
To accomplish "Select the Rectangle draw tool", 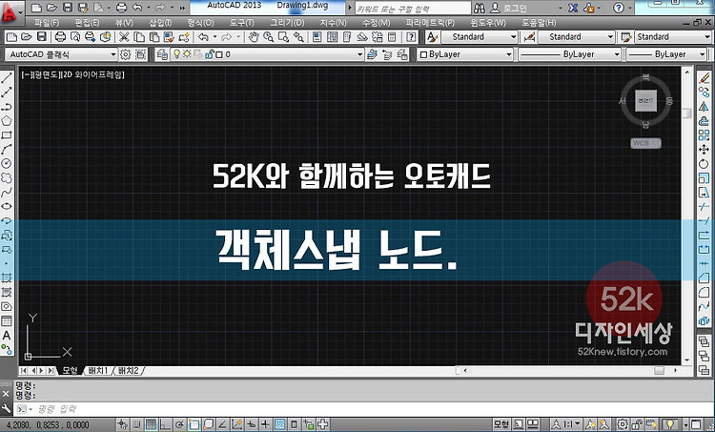I will click(7, 135).
